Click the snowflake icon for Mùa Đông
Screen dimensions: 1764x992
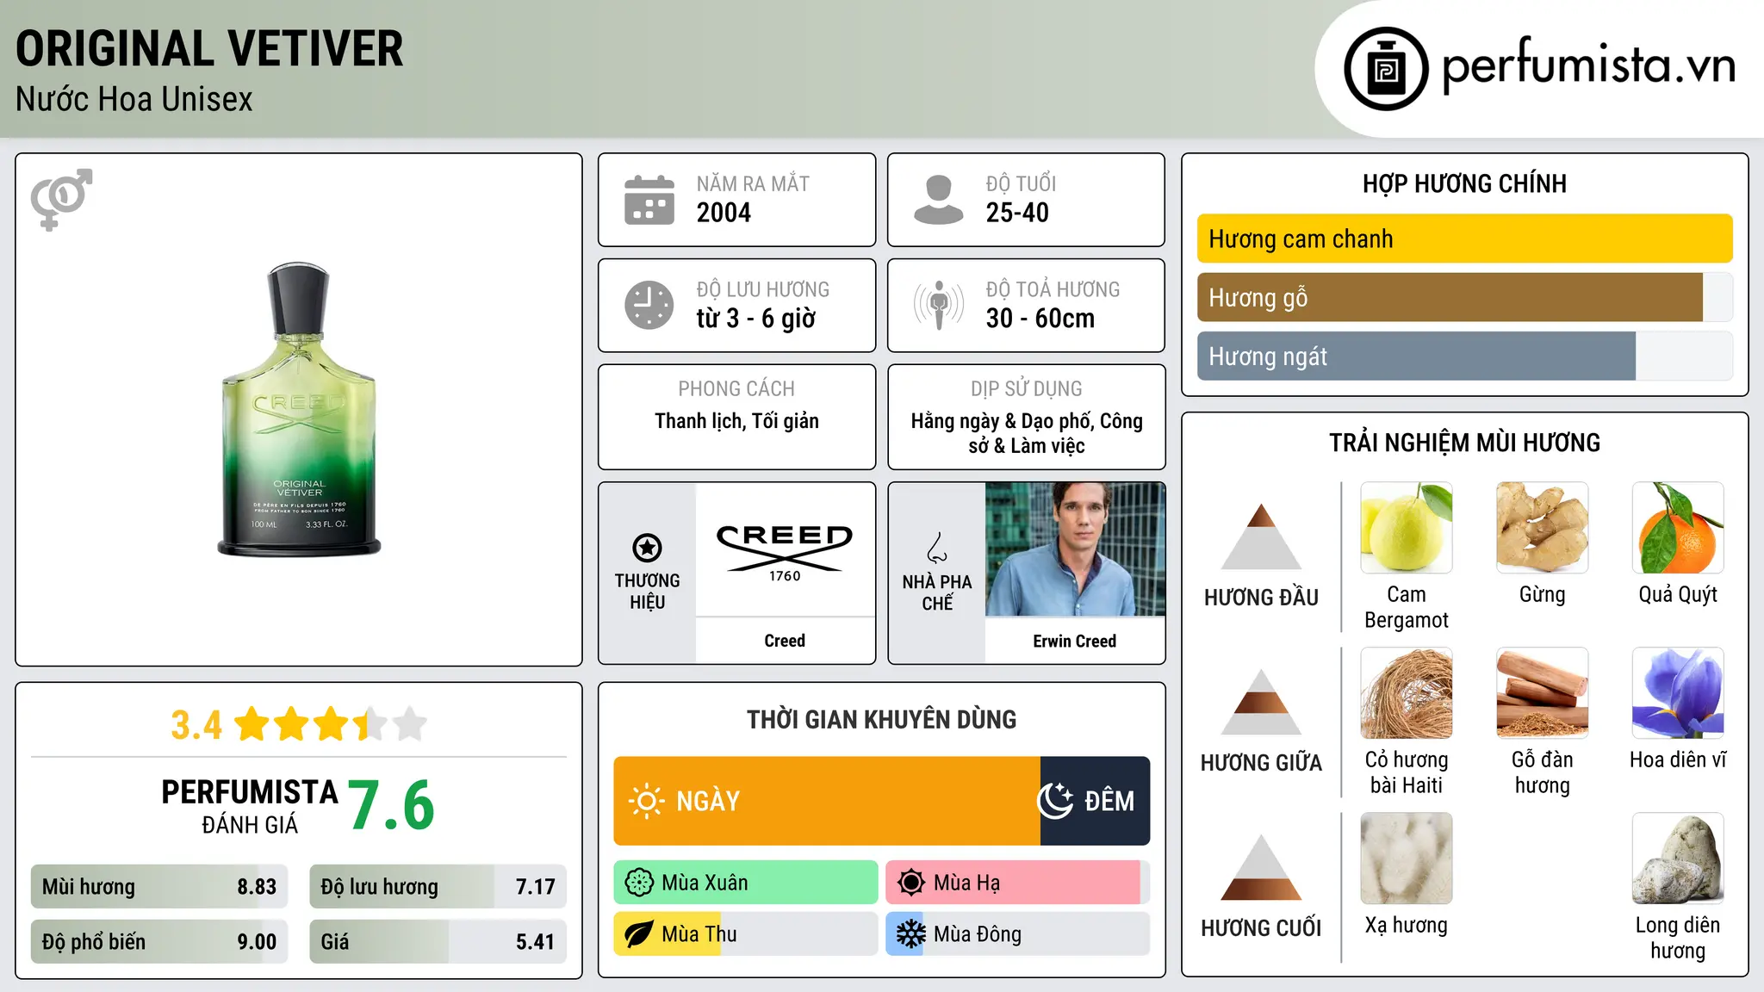(x=911, y=934)
